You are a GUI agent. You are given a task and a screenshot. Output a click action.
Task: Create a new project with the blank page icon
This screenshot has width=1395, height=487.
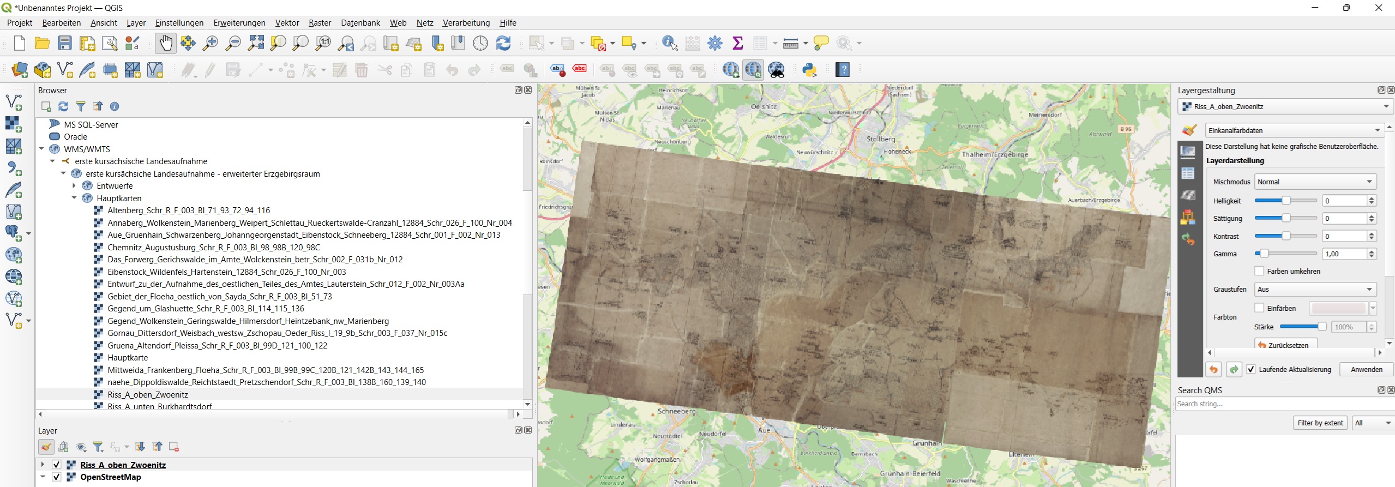20,43
